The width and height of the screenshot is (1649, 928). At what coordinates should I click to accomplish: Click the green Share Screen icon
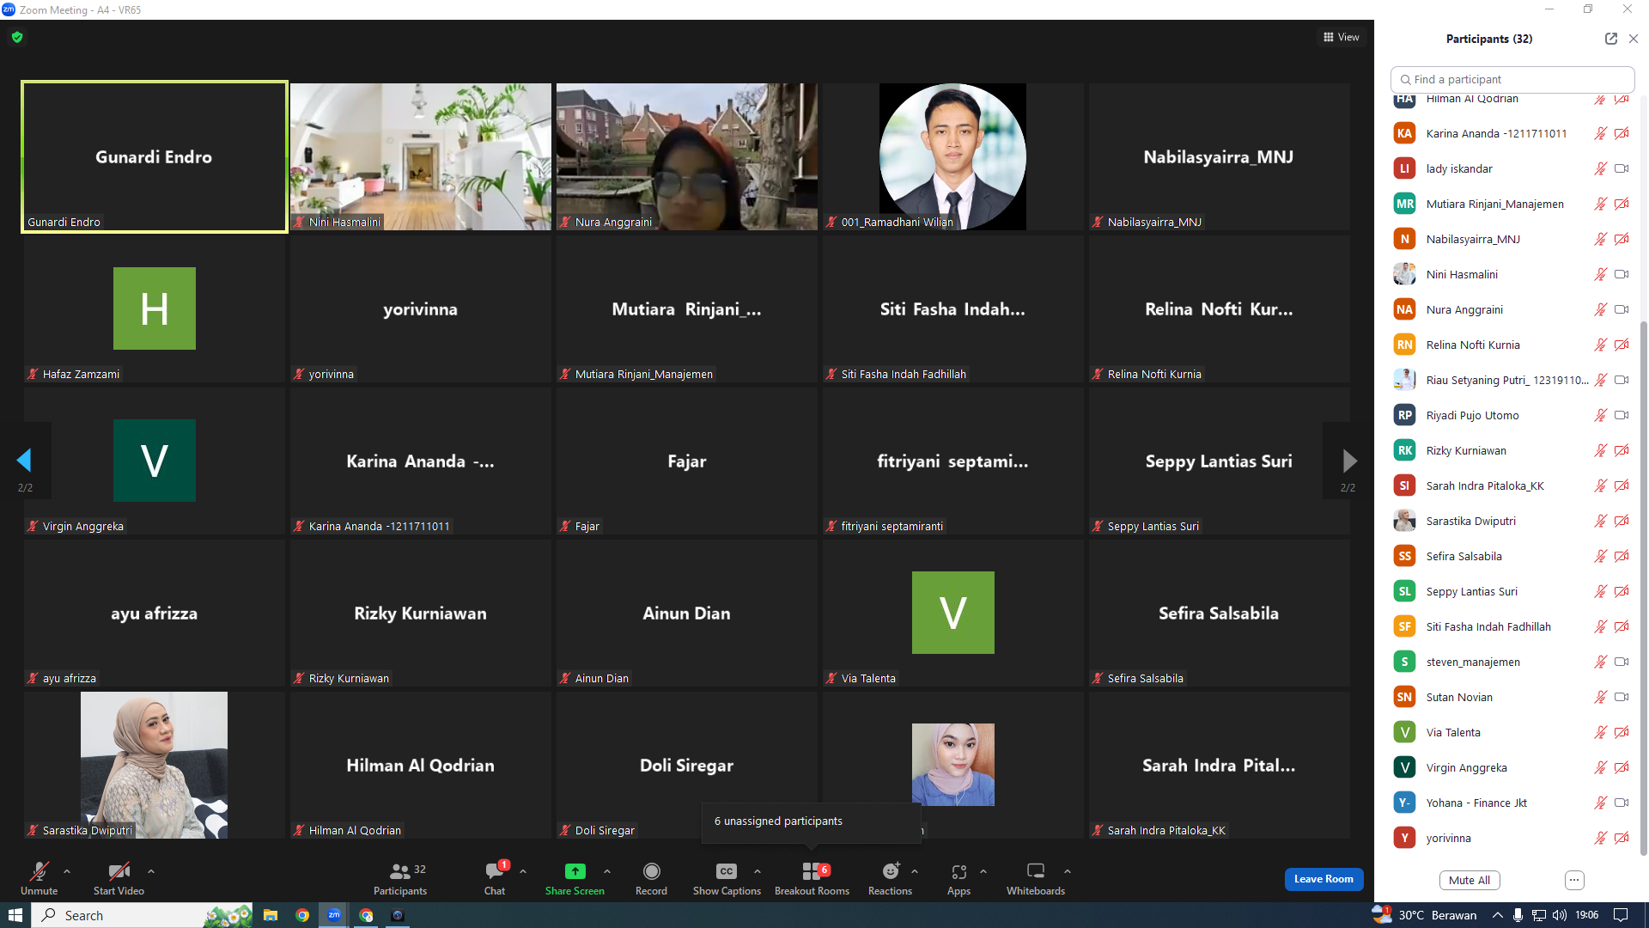(575, 871)
